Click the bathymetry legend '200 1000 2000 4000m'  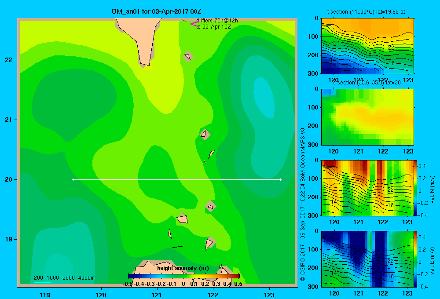[x=64, y=278]
